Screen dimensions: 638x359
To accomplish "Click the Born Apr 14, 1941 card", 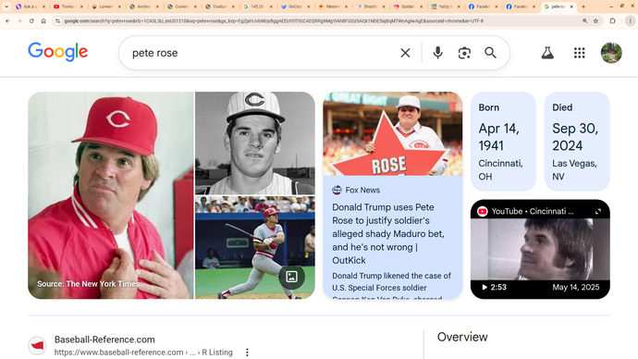I will (503, 142).
